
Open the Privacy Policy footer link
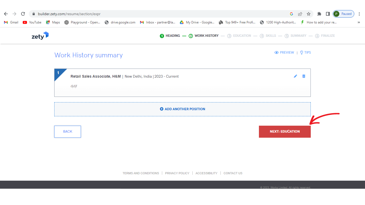pyautogui.click(x=177, y=173)
